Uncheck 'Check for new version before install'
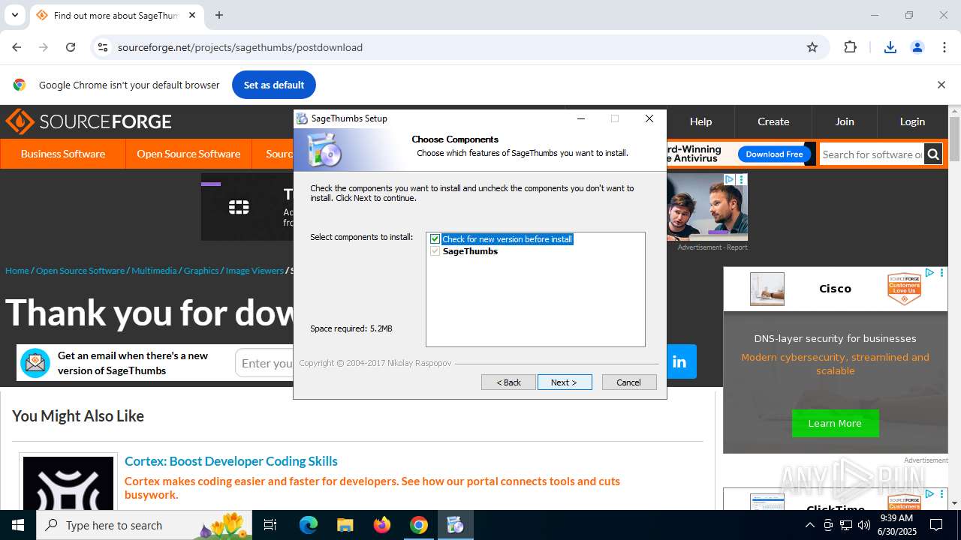The width and height of the screenshot is (961, 540). coord(435,239)
